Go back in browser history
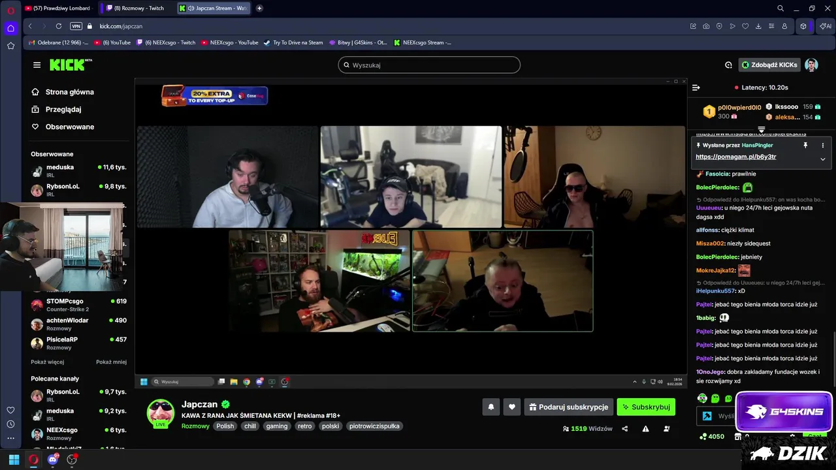This screenshot has height=470, width=836. pos(30,26)
